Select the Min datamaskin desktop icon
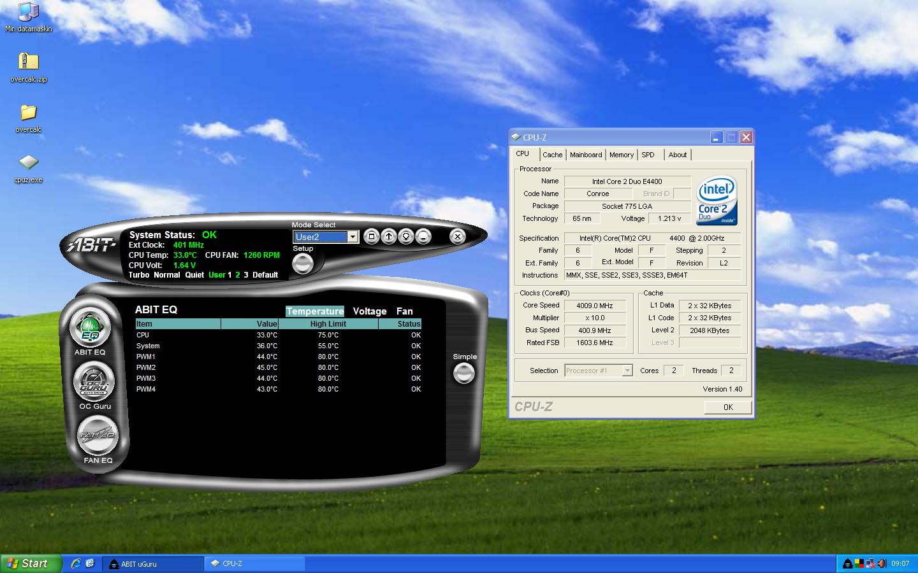The image size is (918, 573). point(28,17)
